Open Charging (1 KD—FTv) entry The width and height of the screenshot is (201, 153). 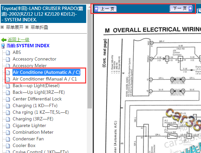pyautogui.click(x=35, y=105)
